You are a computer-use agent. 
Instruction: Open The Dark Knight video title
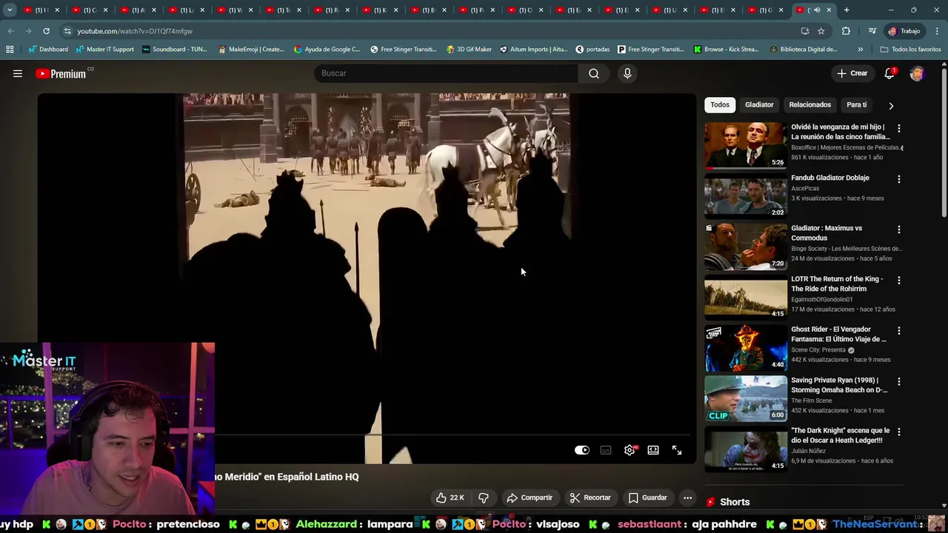841,435
